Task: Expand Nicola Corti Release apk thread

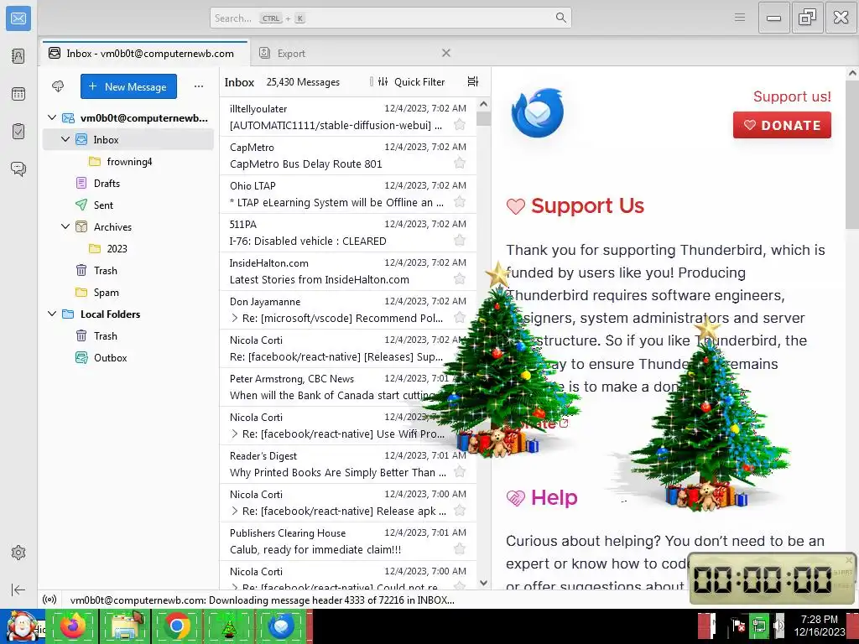Action: tap(235, 511)
